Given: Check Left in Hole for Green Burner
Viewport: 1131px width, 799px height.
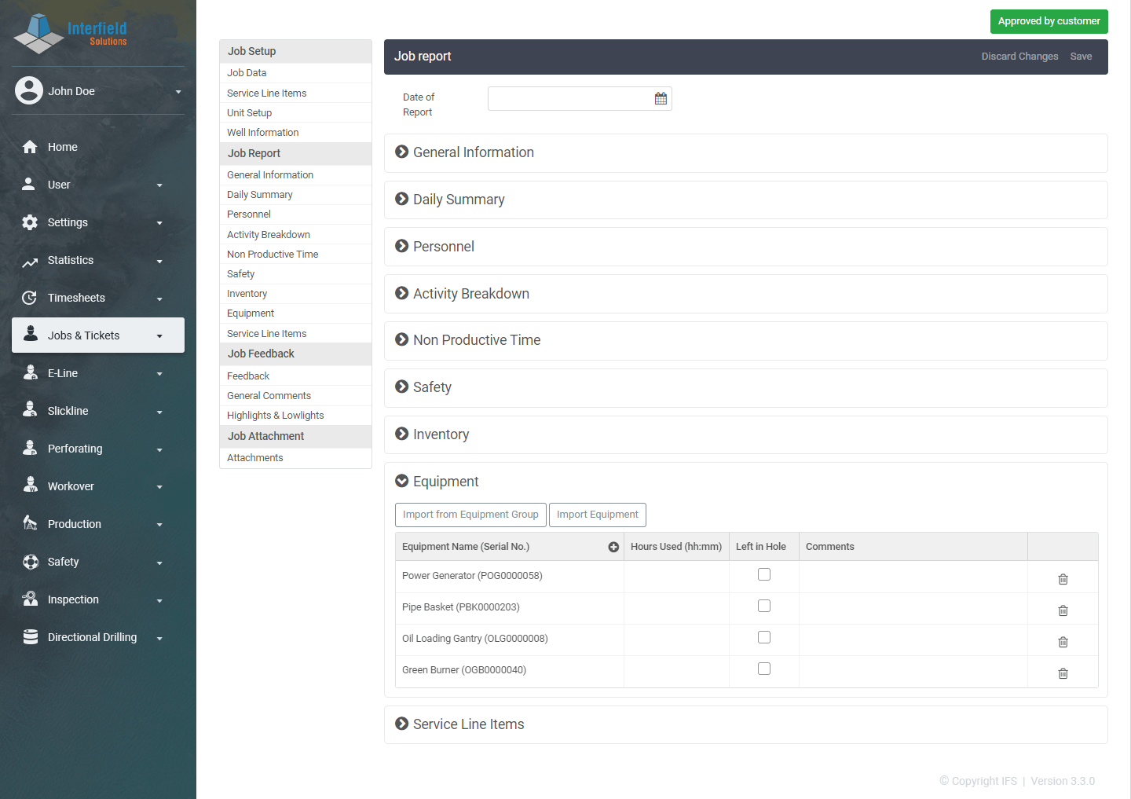Looking at the screenshot, I should (x=764, y=669).
